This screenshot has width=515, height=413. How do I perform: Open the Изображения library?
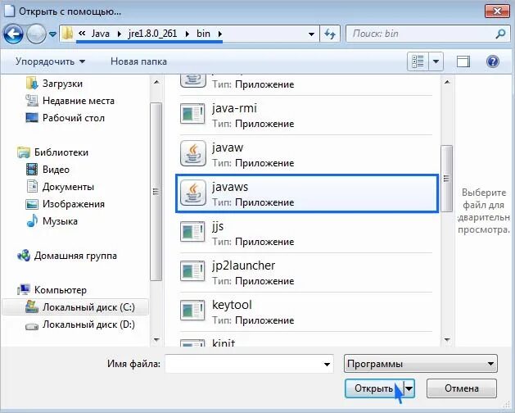click(x=74, y=204)
